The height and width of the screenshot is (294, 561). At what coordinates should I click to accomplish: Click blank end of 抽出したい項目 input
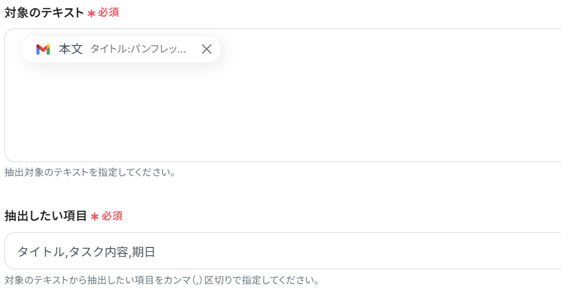pyautogui.click(x=439, y=252)
